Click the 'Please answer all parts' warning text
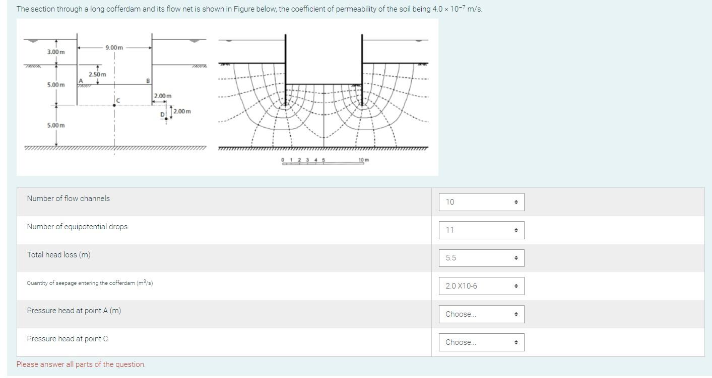The height and width of the screenshot is (378, 712). (81, 364)
